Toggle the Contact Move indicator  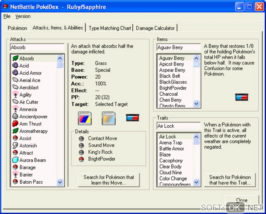tap(81, 139)
